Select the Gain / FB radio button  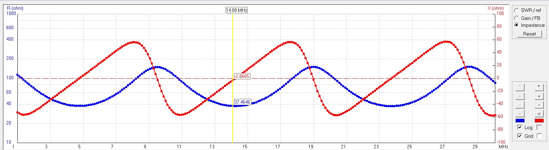click(517, 18)
